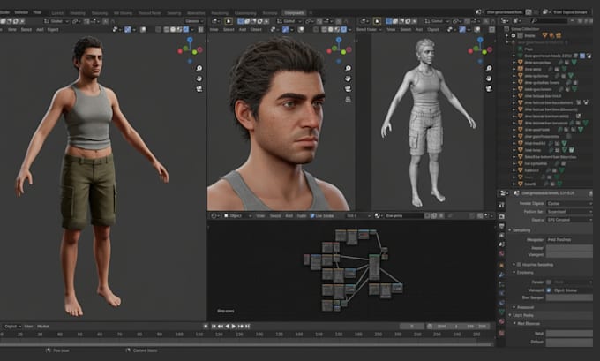Viewport: 600px width, 361px height.
Task: Open Add menu in face close-up viewport header
Action: point(243,29)
